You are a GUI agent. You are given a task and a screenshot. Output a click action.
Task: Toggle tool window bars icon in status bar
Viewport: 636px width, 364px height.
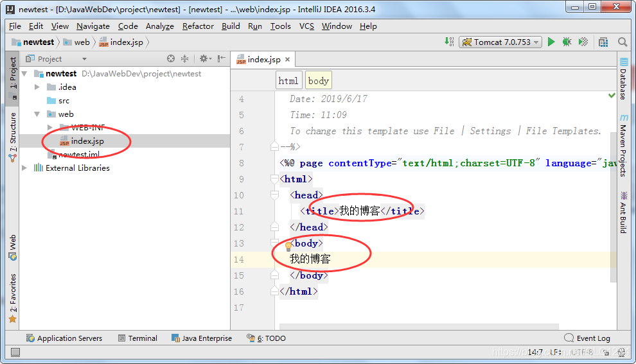[15, 352]
